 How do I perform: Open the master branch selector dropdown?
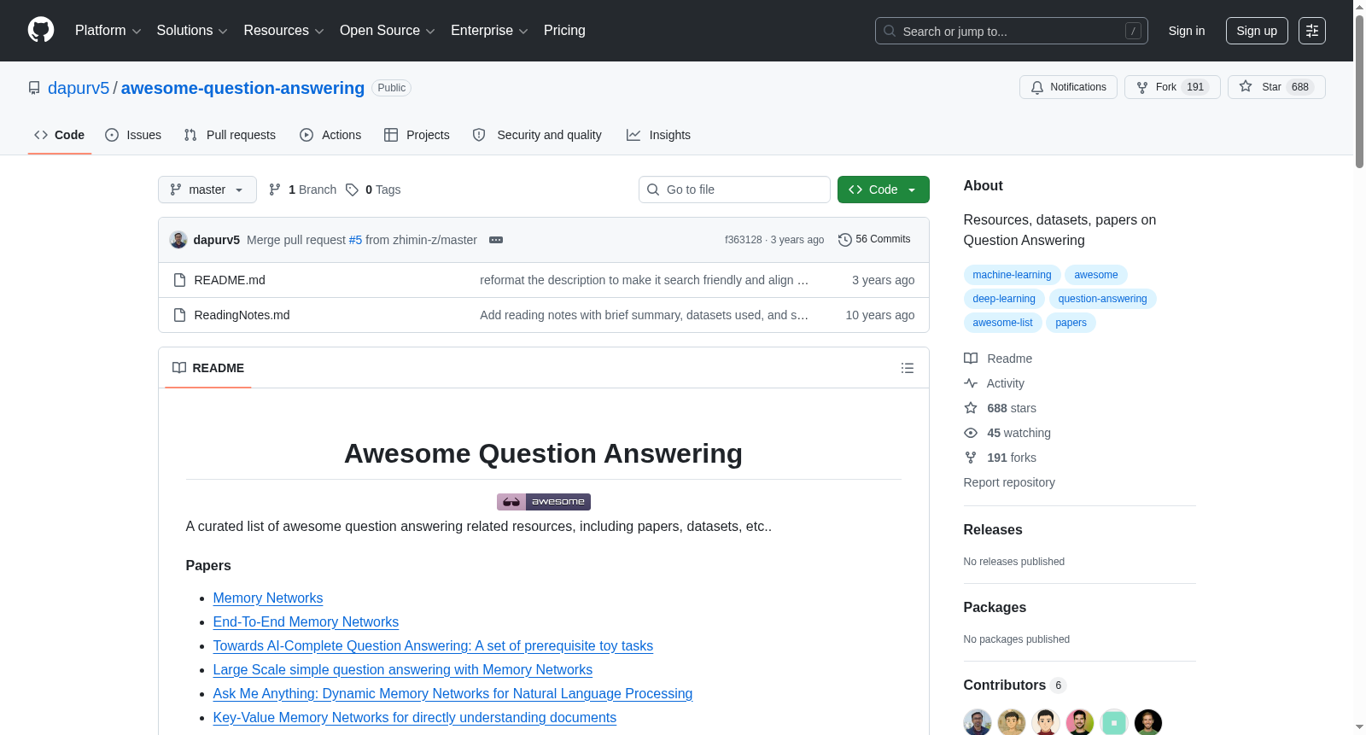(x=207, y=190)
